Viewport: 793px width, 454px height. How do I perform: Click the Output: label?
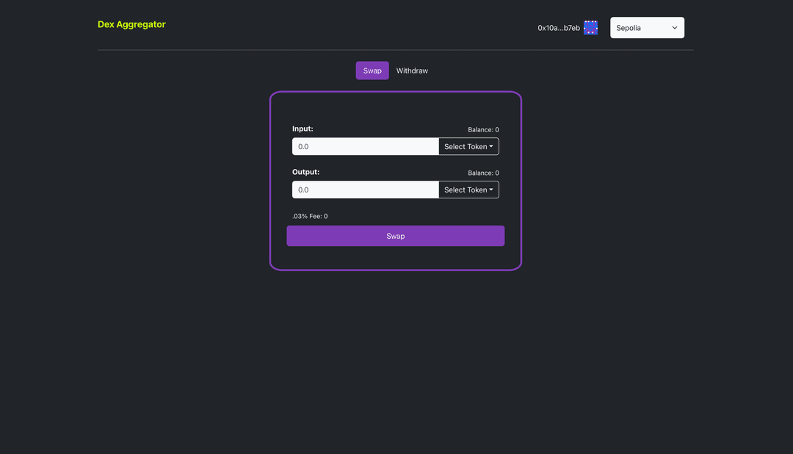point(306,172)
